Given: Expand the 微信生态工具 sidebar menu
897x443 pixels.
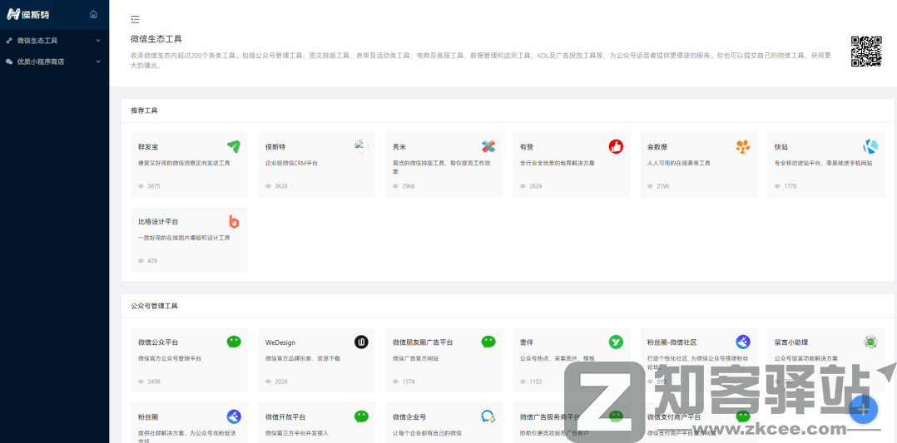Looking at the screenshot, I should (54, 40).
